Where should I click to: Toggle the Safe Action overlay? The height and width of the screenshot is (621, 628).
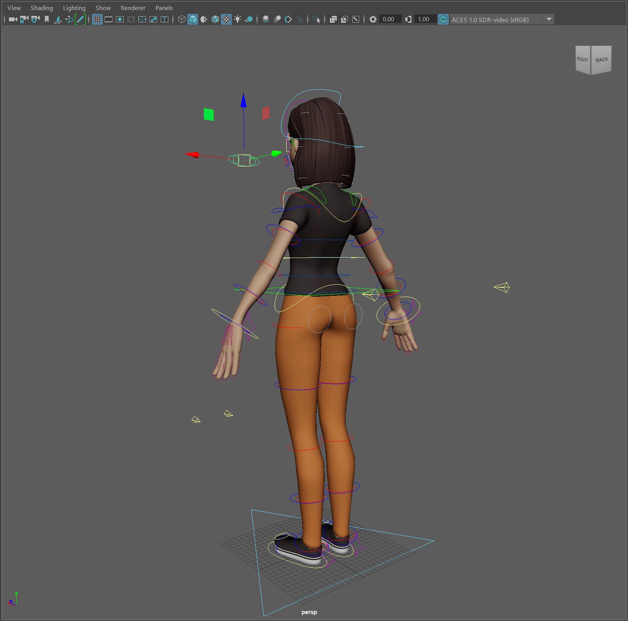153,19
